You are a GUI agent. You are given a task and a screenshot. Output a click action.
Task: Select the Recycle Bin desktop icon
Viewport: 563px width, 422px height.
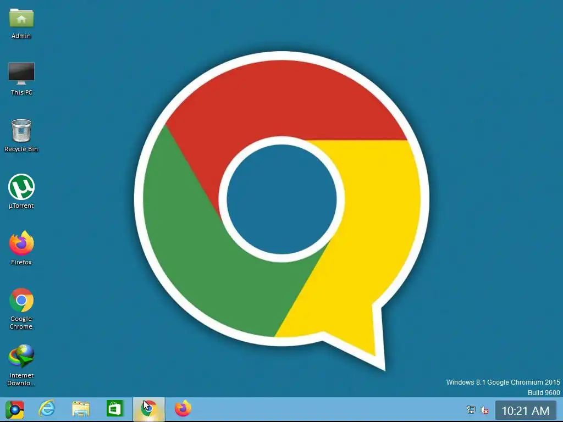pos(21,136)
